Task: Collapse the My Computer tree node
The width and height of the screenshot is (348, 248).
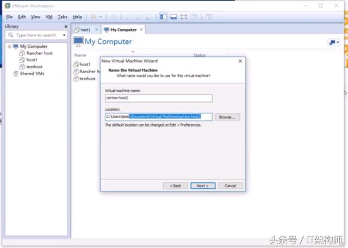Action: [9, 47]
